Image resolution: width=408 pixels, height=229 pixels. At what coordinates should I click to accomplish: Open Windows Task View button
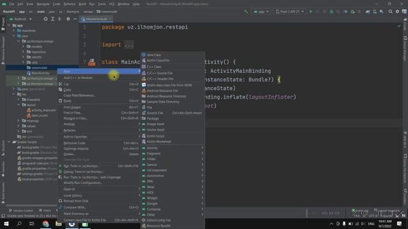click(x=32, y=223)
